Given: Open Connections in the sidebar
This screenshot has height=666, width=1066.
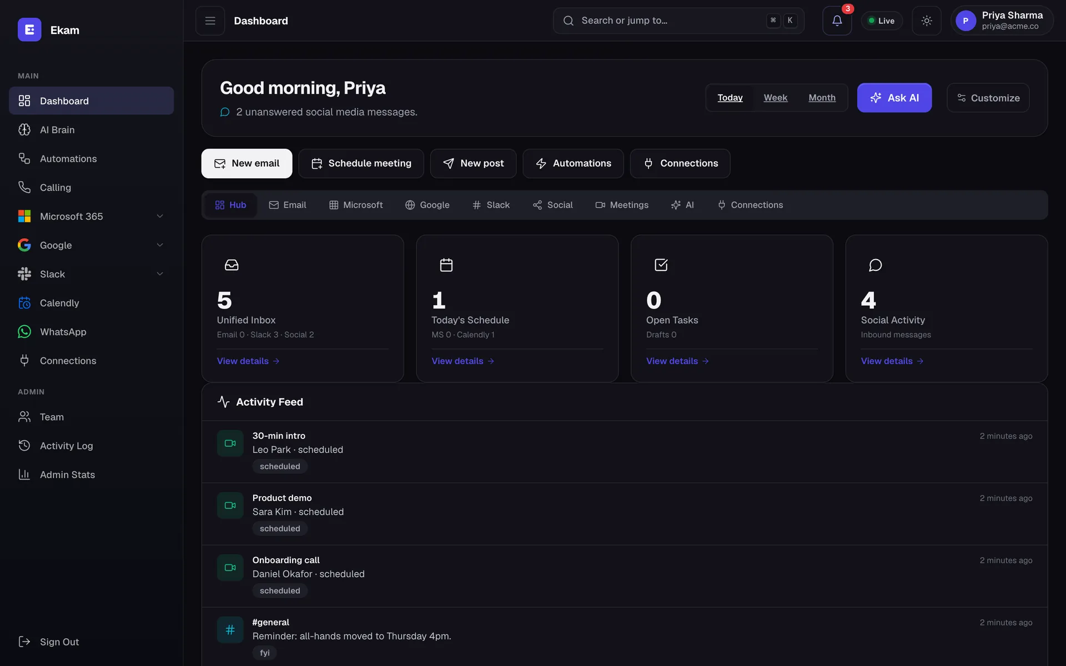Looking at the screenshot, I should 91,361.
